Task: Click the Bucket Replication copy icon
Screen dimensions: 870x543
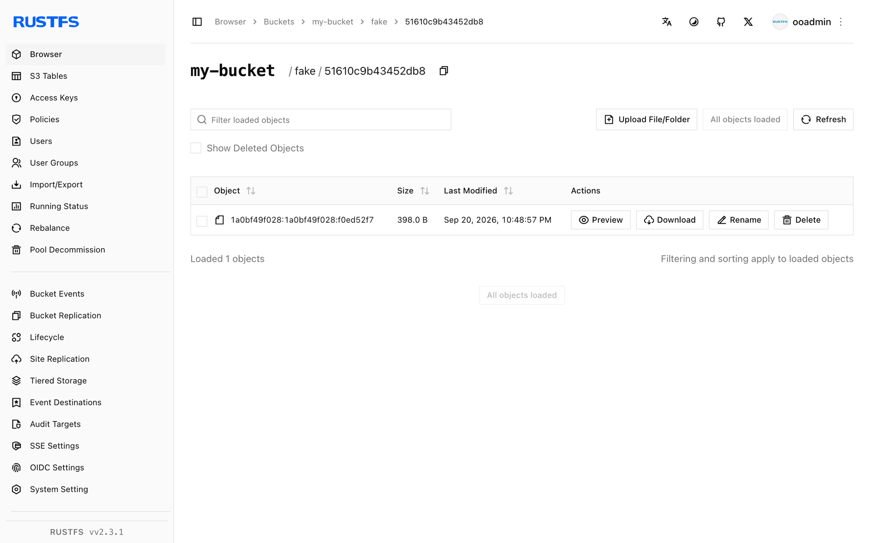Action: (x=17, y=316)
